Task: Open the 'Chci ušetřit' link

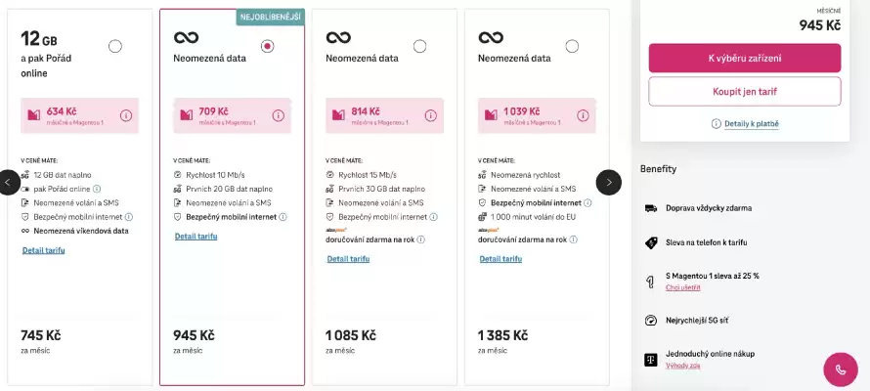Action: pyautogui.click(x=682, y=288)
